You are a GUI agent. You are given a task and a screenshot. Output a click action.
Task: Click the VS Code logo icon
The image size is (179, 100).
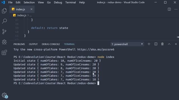pos(3,2)
